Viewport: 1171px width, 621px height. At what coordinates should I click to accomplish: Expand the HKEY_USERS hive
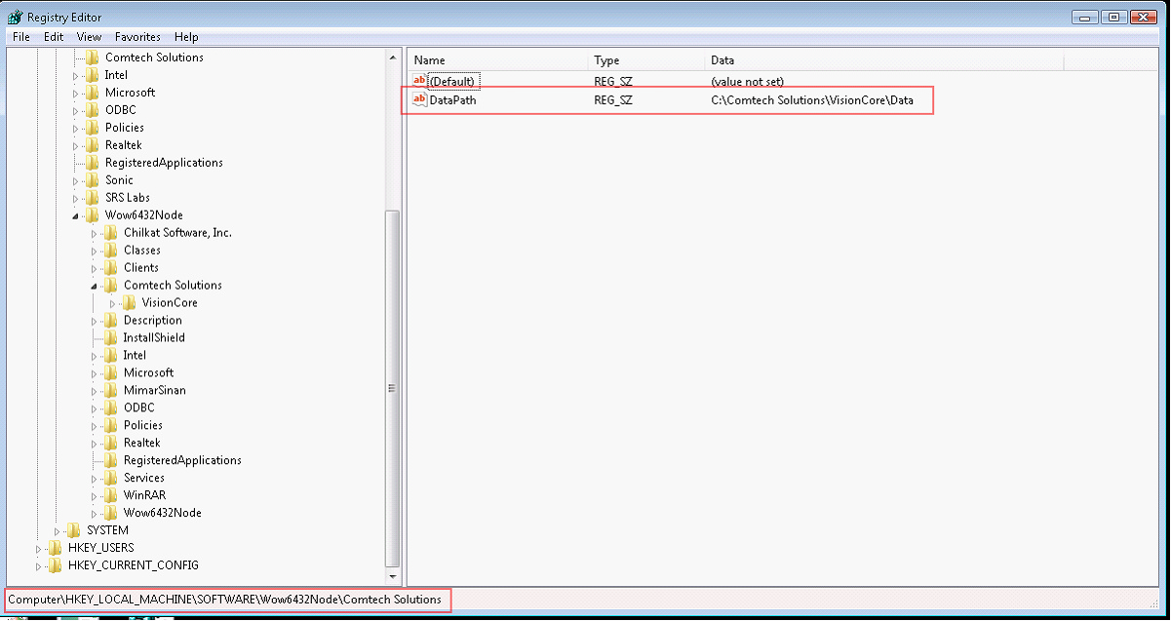[x=40, y=549]
